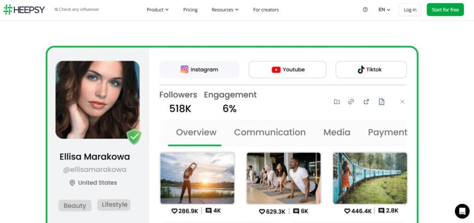Click the Check any influencer search field
The image size is (474, 223).
(79, 9)
